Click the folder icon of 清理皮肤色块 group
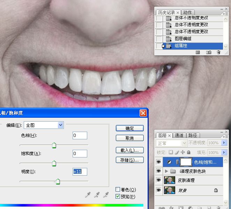 point(173,171)
